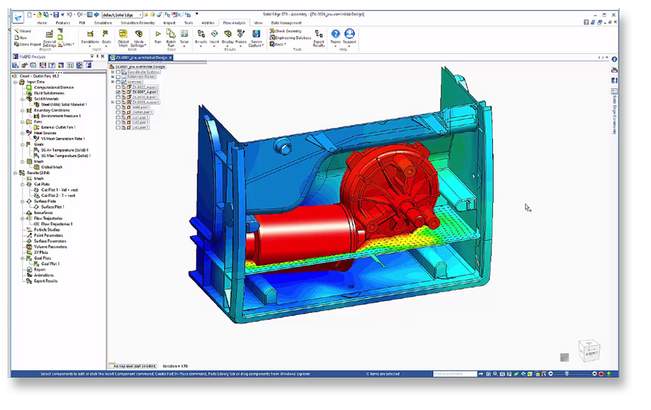Collapse the Results tree node
Screen dimensions: 651x410
pyautogui.click(x=15, y=173)
